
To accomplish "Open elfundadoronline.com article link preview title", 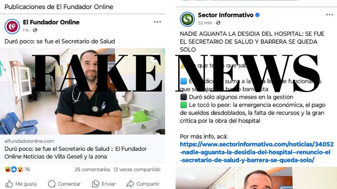I will (x=76, y=152).
